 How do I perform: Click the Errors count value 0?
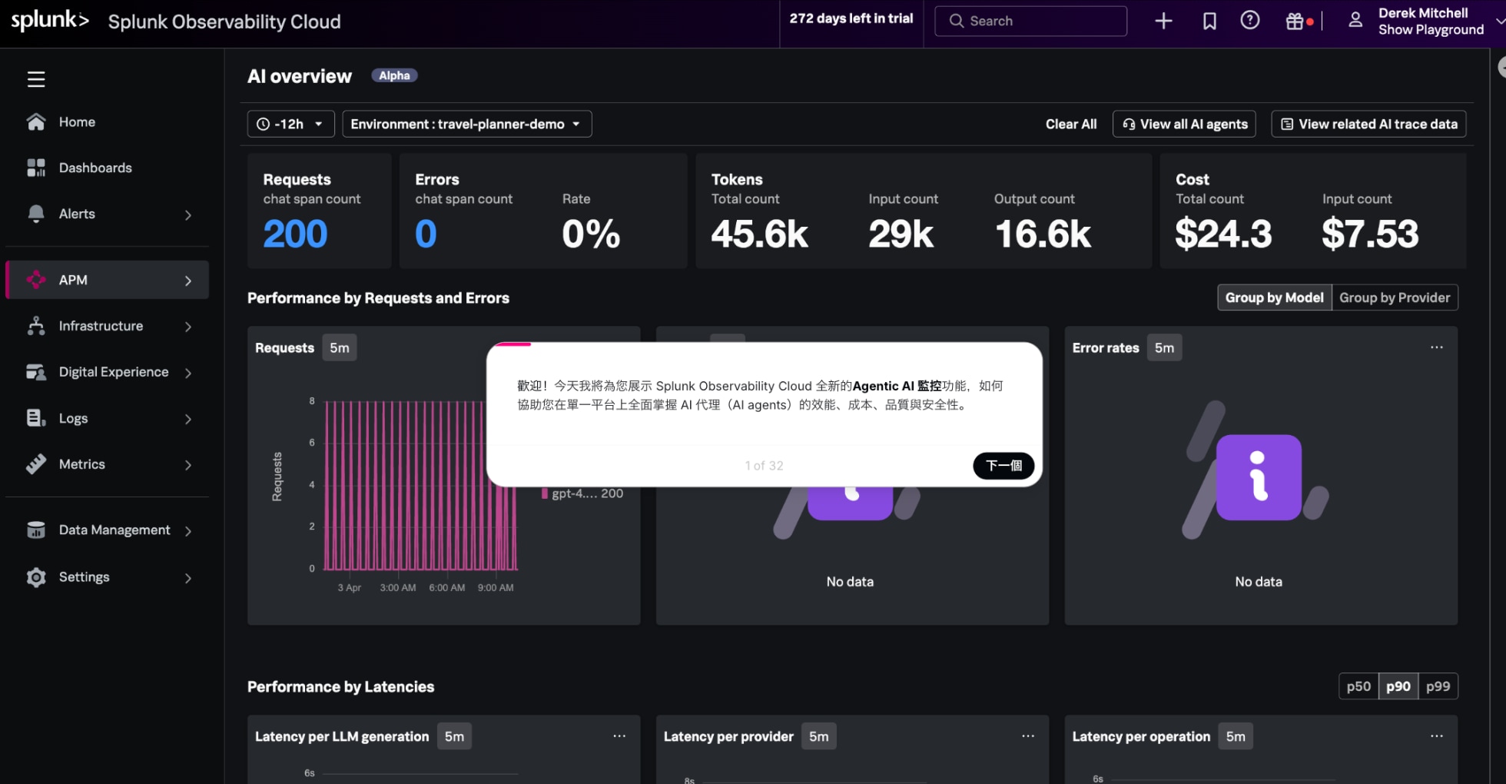click(x=426, y=234)
